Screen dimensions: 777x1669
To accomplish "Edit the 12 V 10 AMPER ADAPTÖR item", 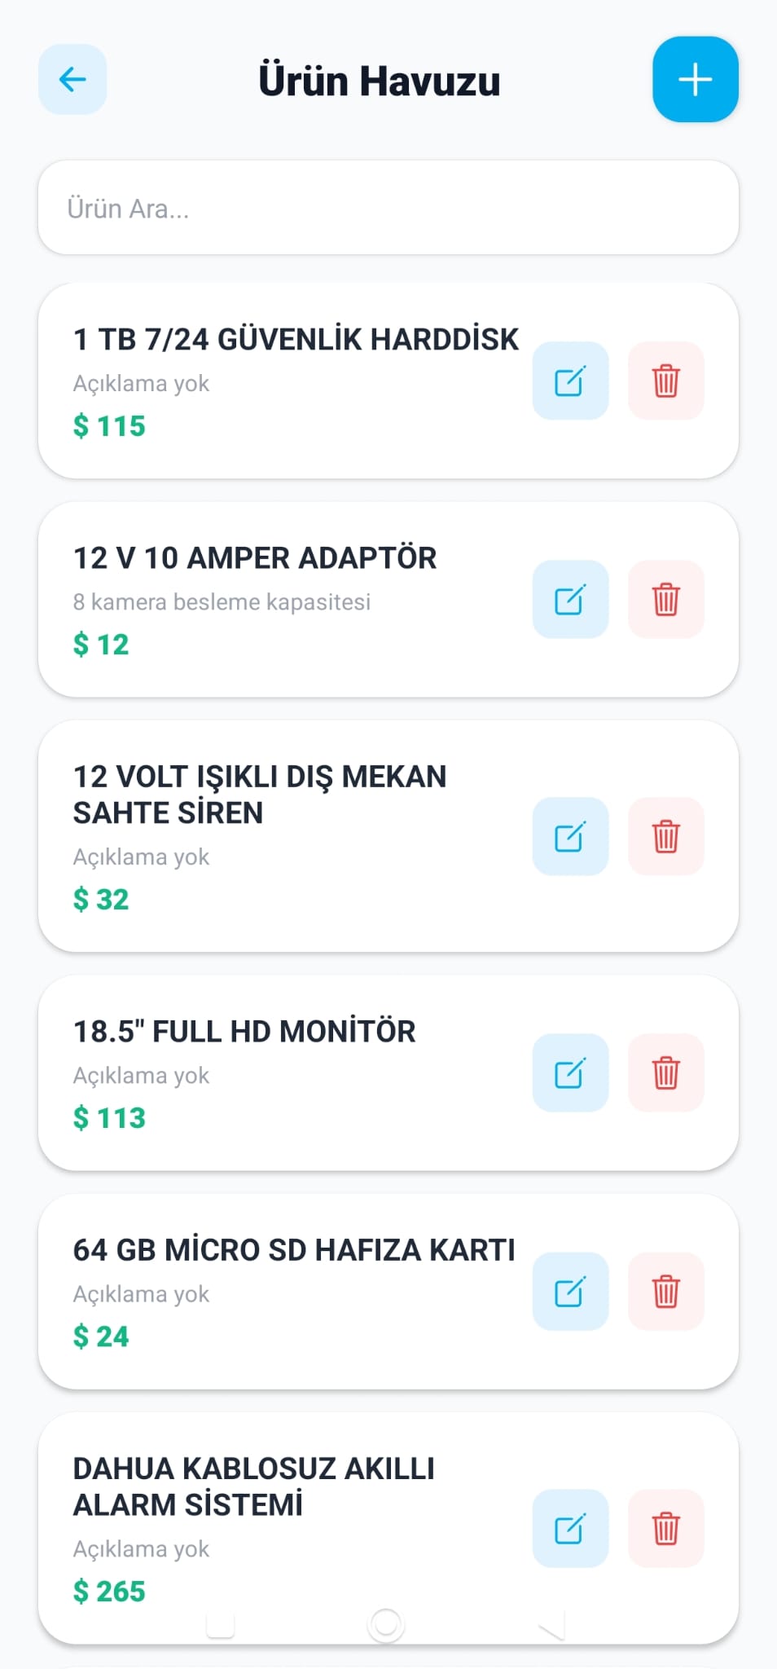I will point(570,599).
